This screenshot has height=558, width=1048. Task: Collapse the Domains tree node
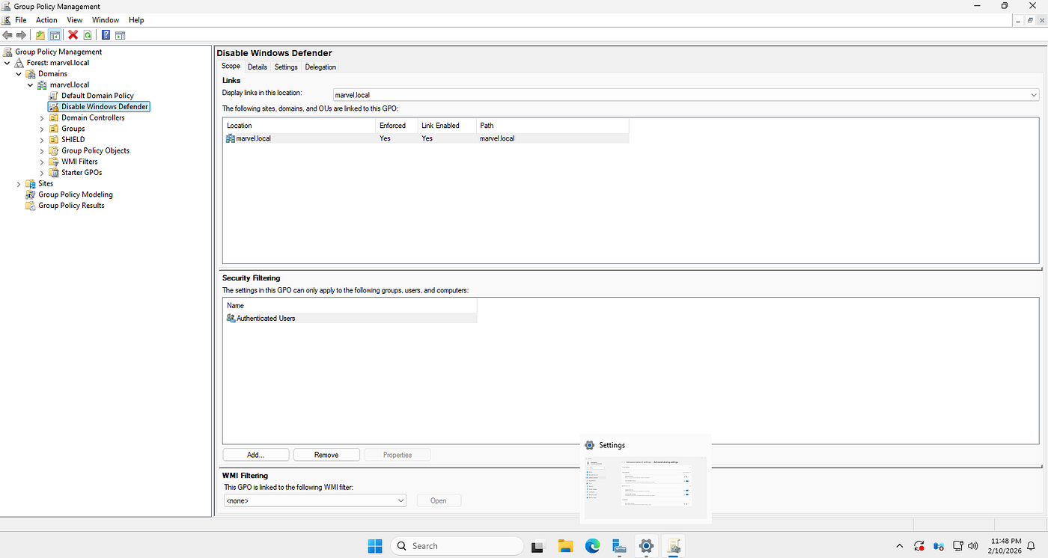coord(19,74)
